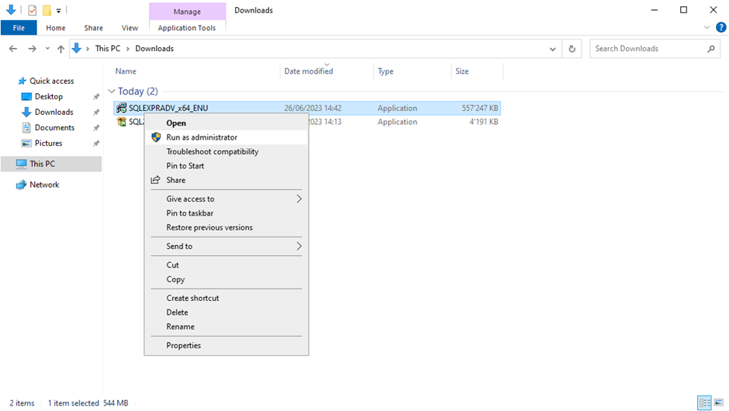Viewport: 729px width, 411px height.
Task: Select the second SQL installer file icon
Action: [121, 122]
